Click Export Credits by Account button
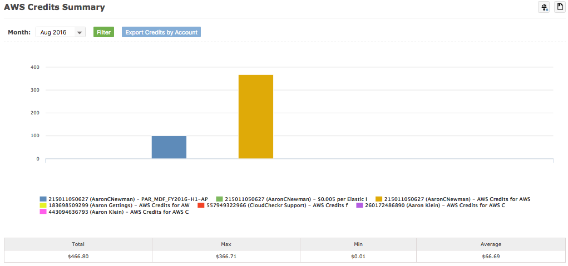 pyautogui.click(x=161, y=32)
